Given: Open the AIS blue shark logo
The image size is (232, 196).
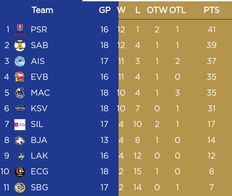Looking at the screenshot, I should (20, 61).
